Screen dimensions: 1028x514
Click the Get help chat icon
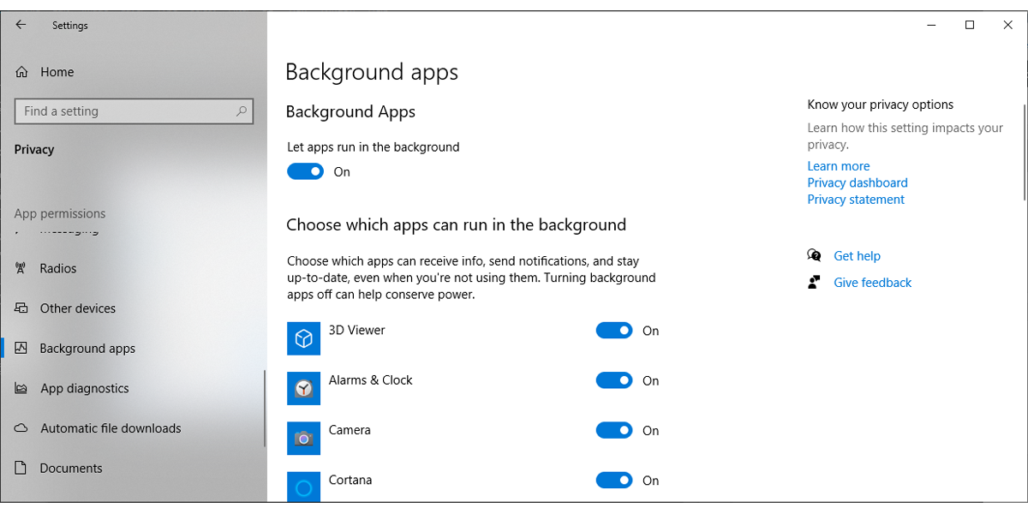814,256
